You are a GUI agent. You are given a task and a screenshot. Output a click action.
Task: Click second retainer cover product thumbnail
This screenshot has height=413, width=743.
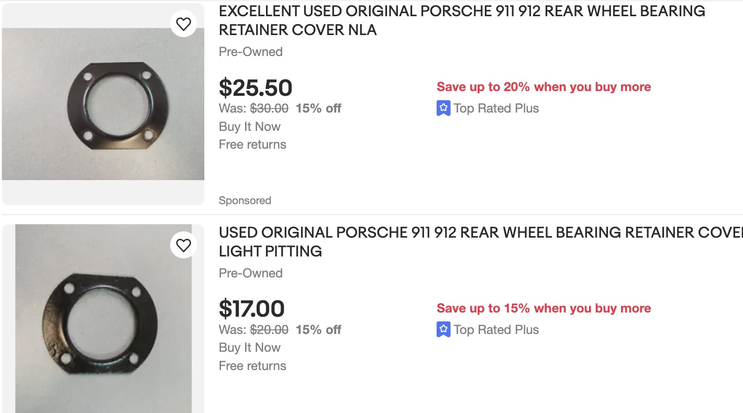(x=103, y=319)
